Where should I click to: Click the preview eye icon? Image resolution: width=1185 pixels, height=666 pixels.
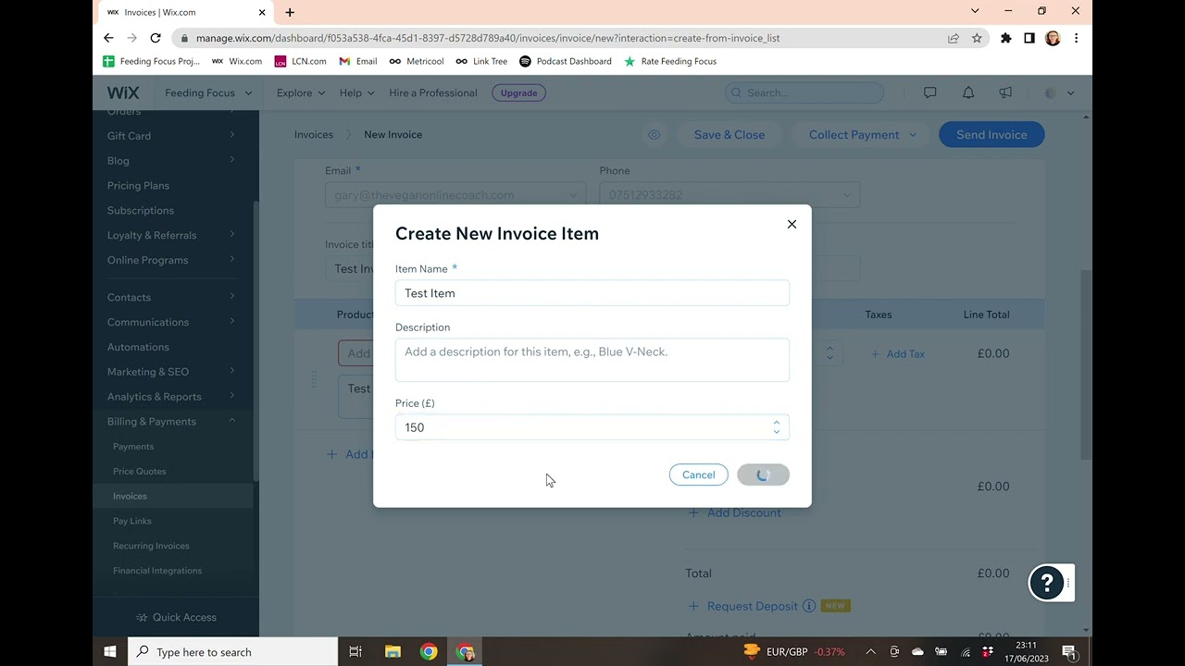(655, 135)
